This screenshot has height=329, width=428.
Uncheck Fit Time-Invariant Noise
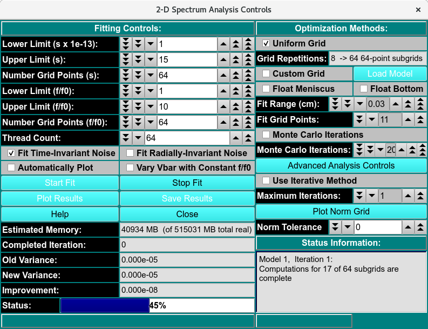11,153
